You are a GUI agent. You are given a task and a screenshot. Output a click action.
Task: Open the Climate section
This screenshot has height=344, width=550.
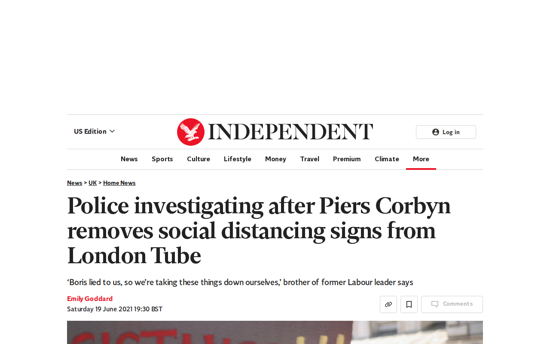pos(387,159)
